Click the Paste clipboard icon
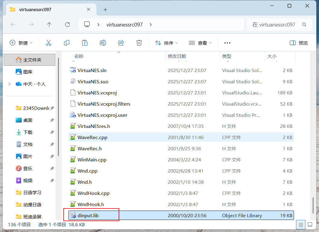Viewport: 319px width, 232px height. tap(85, 43)
